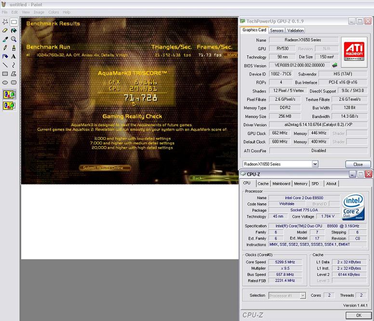Select the Text tool marked A
Image resolution: width=374 pixels, height=321 pixels.
[x=14, y=56]
